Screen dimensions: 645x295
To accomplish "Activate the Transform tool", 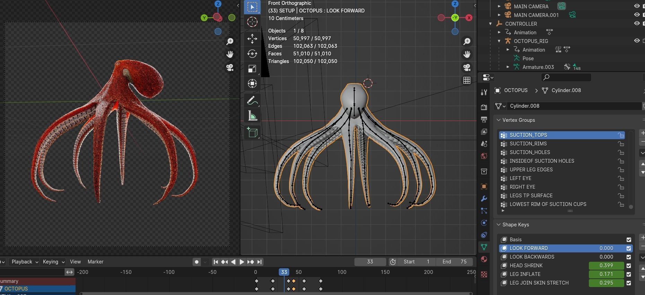I will click(252, 83).
